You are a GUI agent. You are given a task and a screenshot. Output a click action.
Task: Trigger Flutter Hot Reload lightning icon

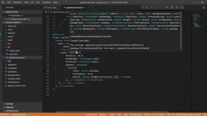click(167, 7)
